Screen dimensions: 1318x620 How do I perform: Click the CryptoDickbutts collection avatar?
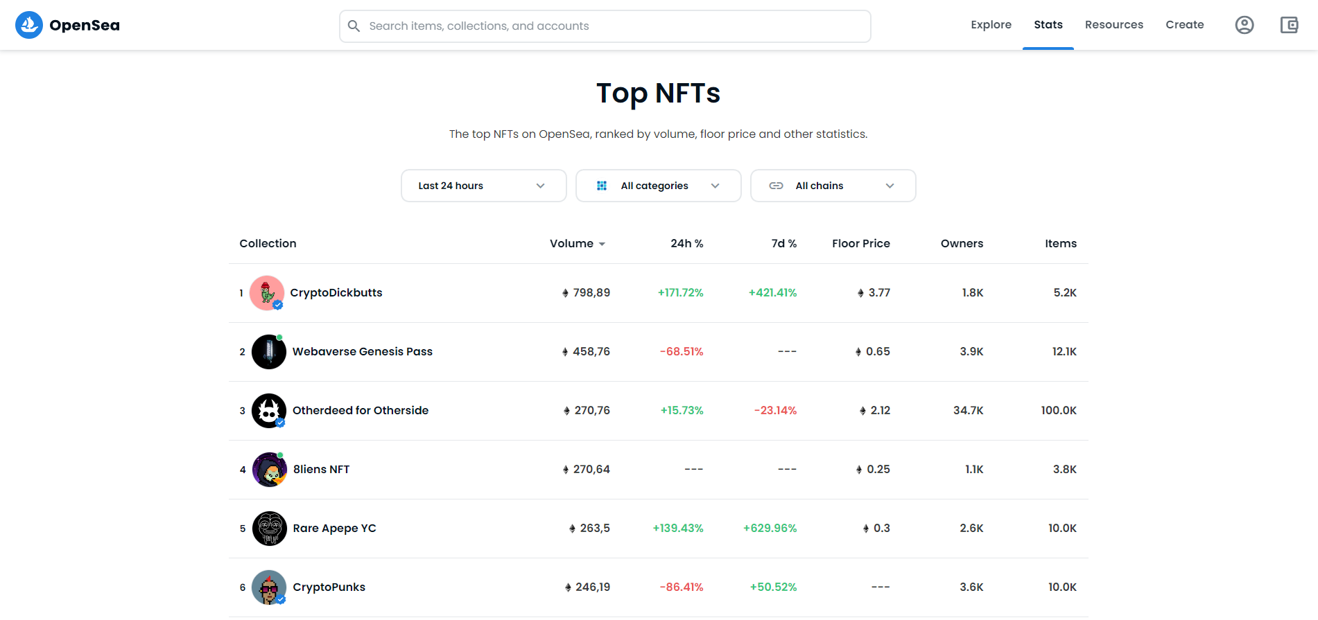point(267,293)
